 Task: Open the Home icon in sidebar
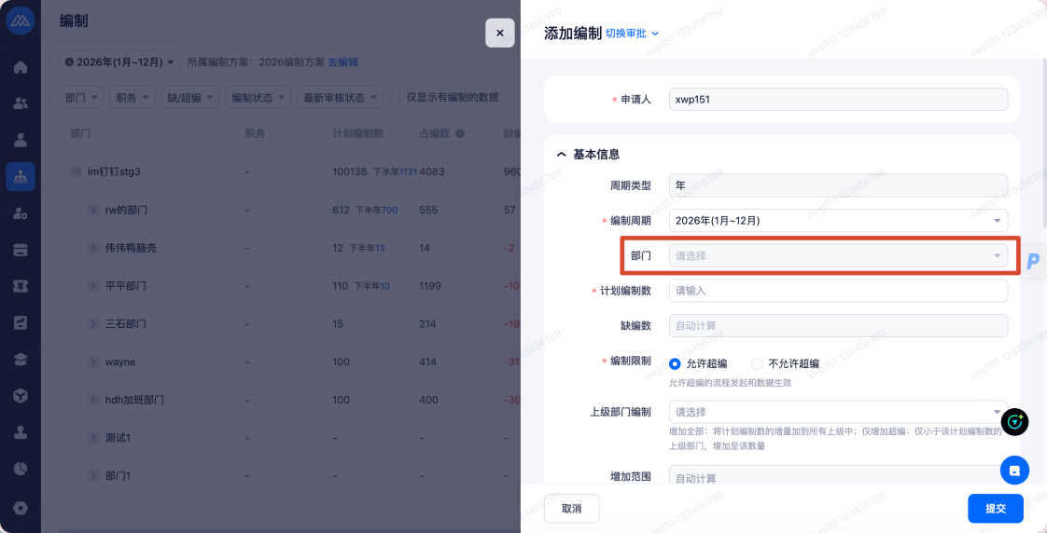(20, 67)
